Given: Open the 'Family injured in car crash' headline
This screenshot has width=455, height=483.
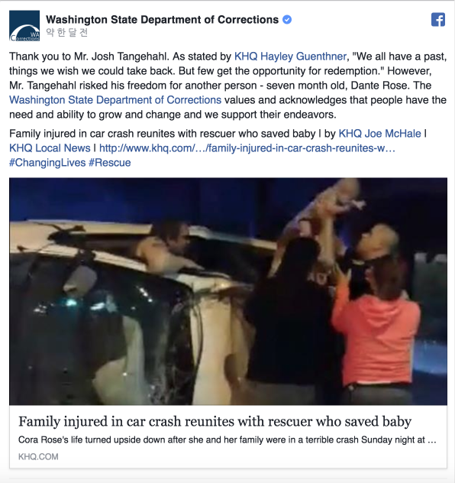Looking at the screenshot, I should tap(215, 421).
